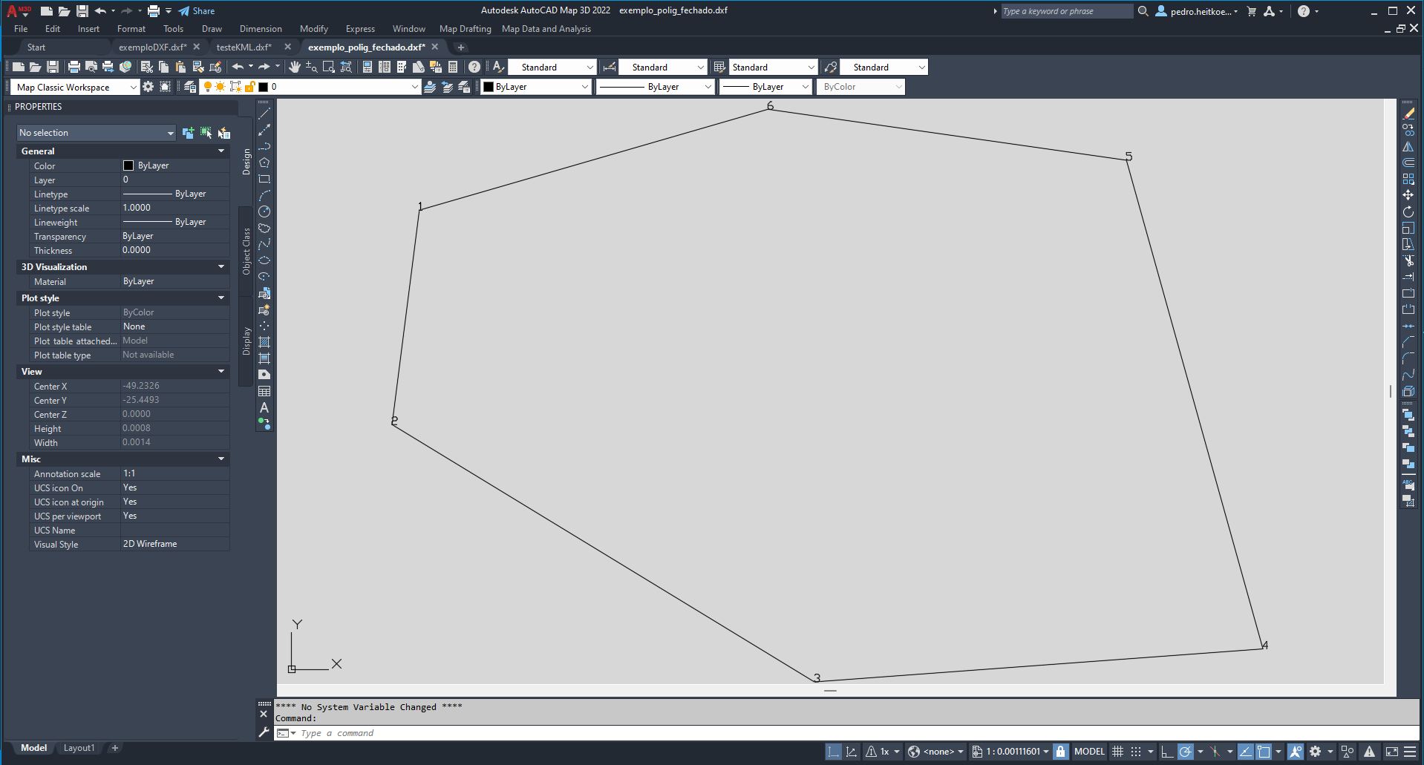
Task: Switch to the testeKML.dxf tab
Action: [244, 47]
